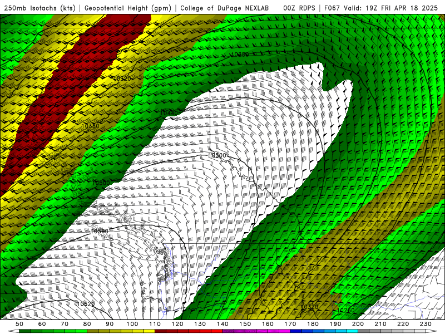Click the 190 colorbar tick label
Screen dimensions: 445x334
click(x=335, y=324)
